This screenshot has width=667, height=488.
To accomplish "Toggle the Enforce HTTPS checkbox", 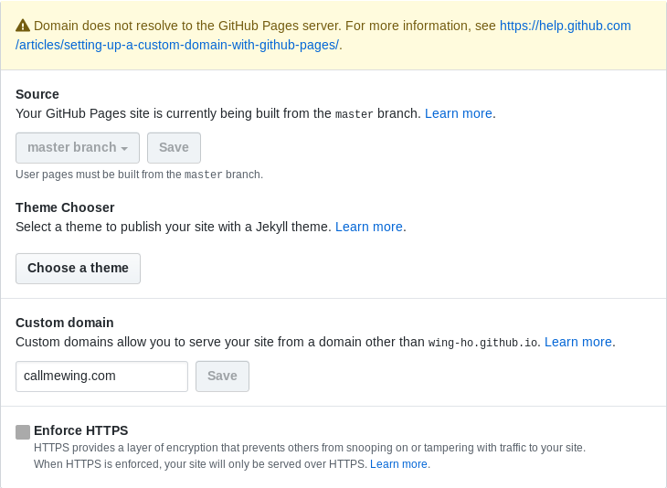I will (x=23, y=432).
